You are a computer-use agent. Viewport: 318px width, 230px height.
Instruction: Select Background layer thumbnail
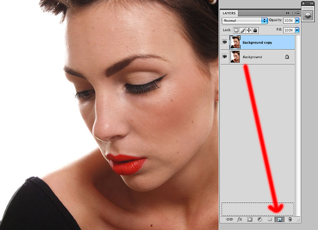coord(235,57)
